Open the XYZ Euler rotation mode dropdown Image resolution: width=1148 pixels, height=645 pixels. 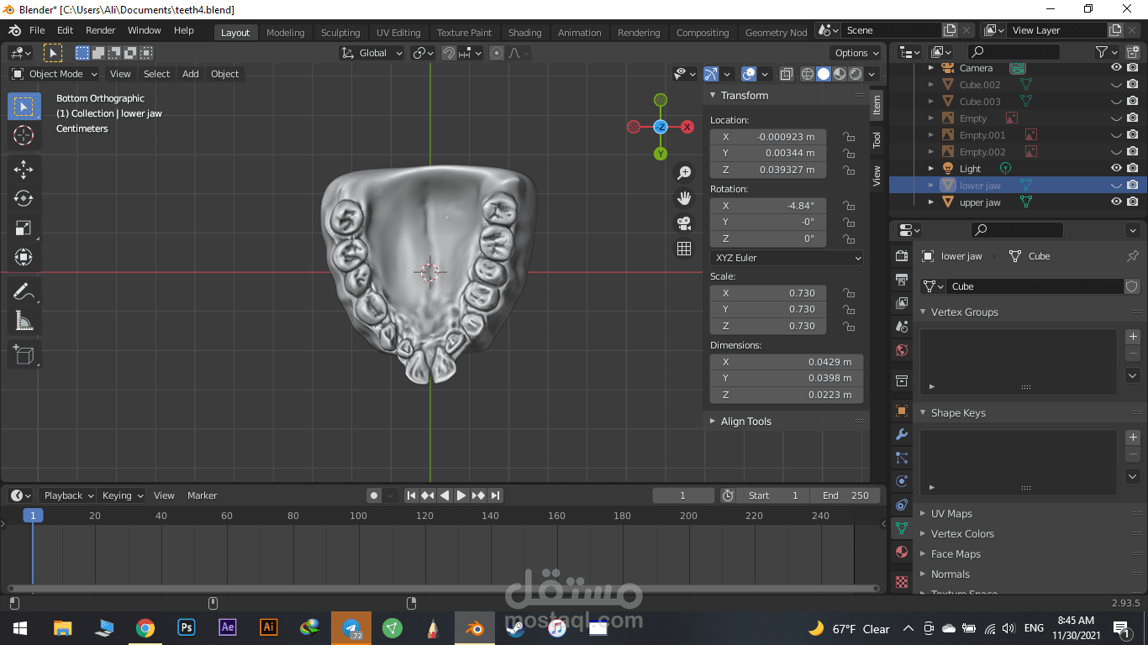(786, 258)
